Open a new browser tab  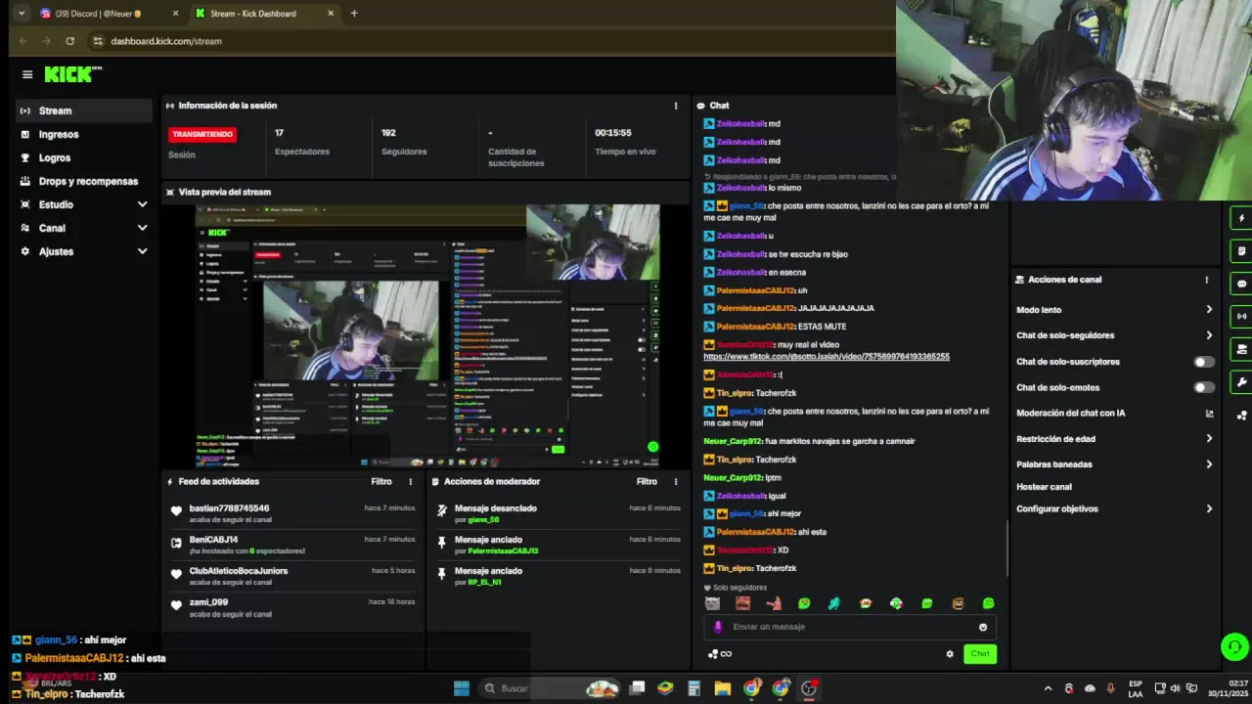click(354, 14)
